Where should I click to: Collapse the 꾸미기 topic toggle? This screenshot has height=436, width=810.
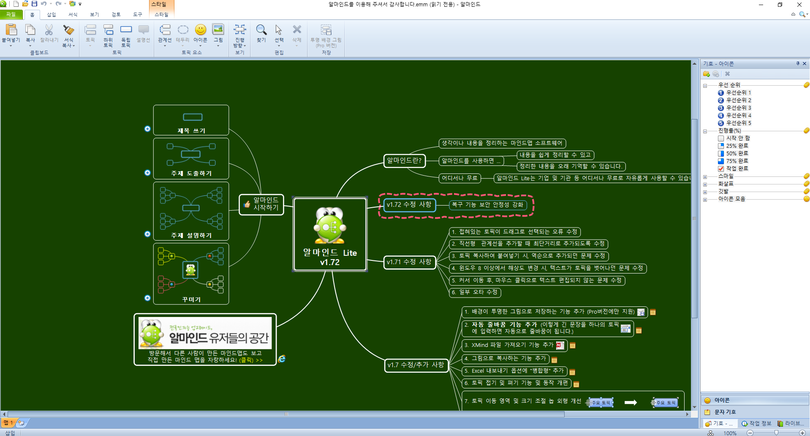click(147, 298)
